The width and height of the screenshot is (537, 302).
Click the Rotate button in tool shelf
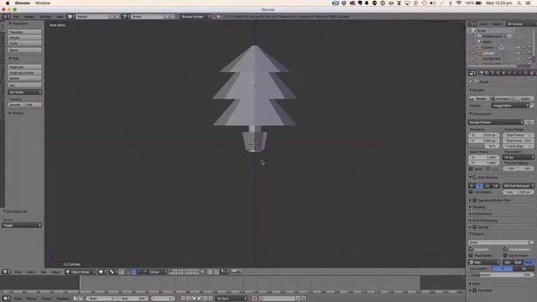pyautogui.click(x=24, y=38)
